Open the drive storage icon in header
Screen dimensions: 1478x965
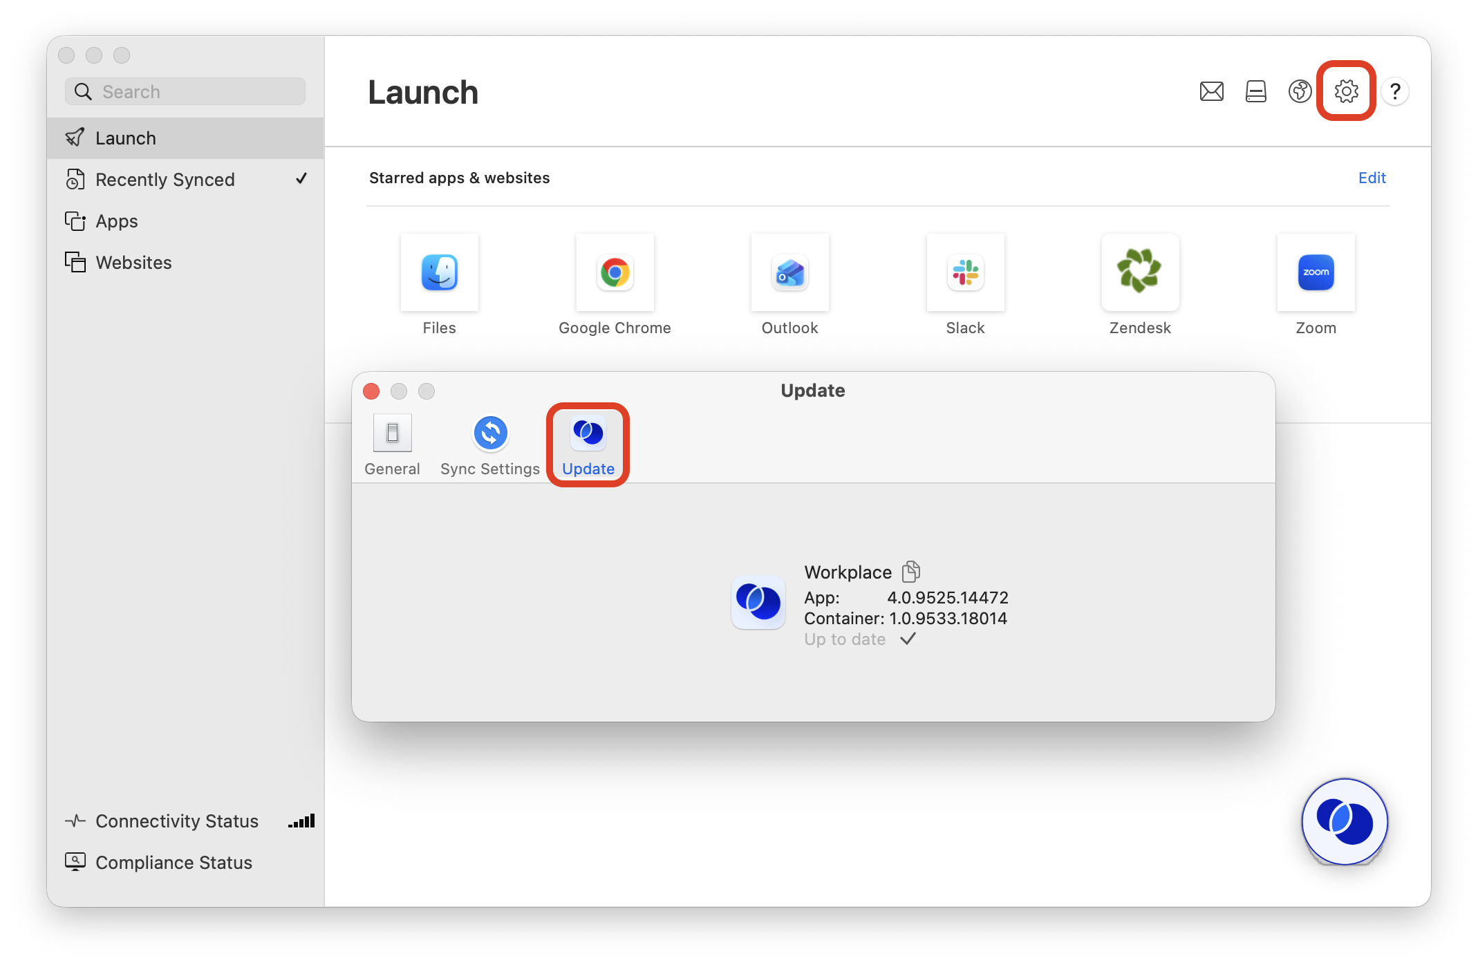pos(1255,91)
